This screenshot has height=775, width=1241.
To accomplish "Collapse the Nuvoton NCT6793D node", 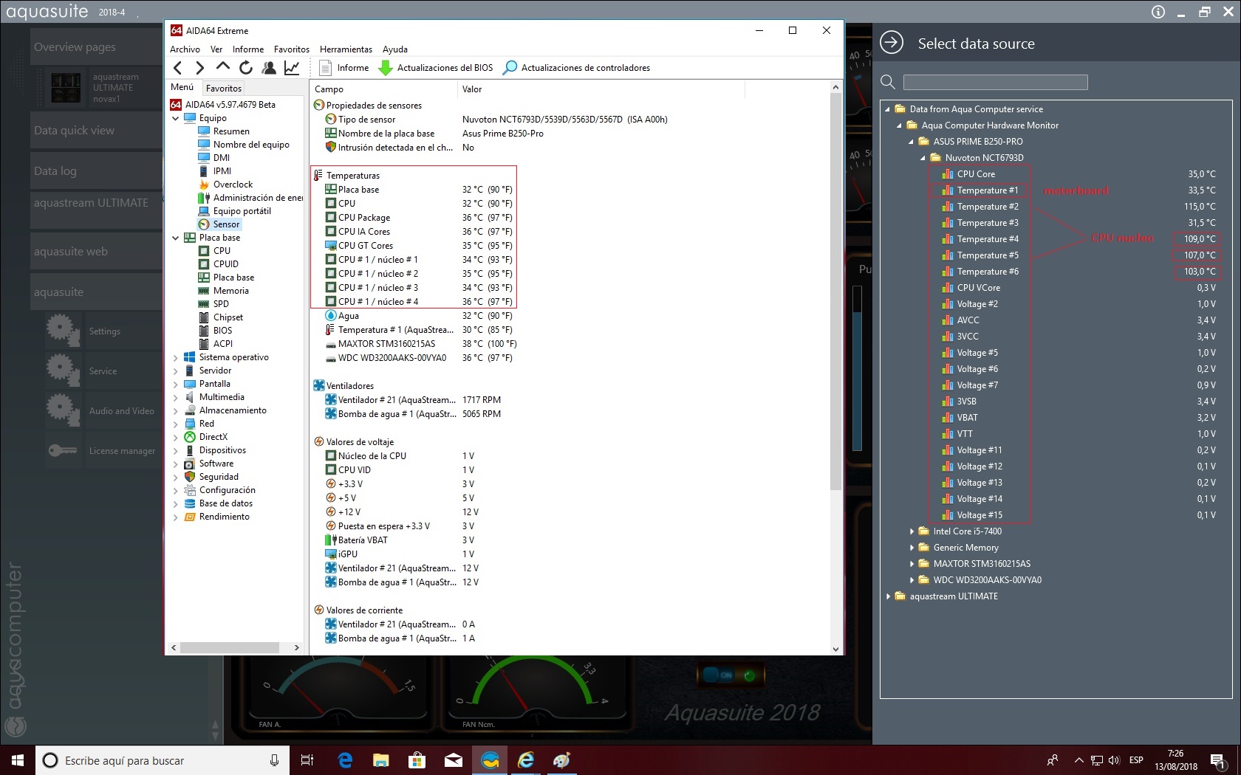I will [x=923, y=158].
